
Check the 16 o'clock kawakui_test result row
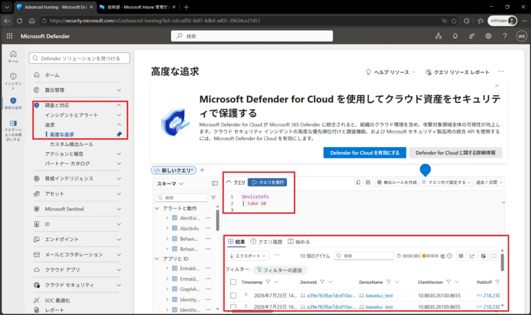233,307
